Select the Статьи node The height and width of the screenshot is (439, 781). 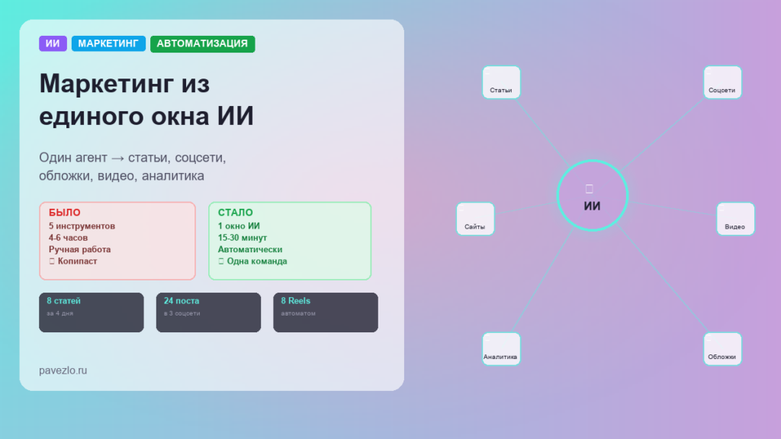coord(501,82)
